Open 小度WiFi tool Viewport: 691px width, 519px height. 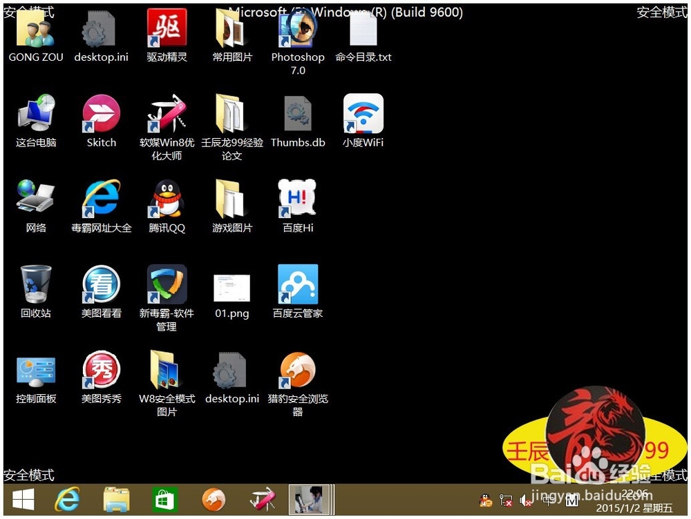coord(363,114)
